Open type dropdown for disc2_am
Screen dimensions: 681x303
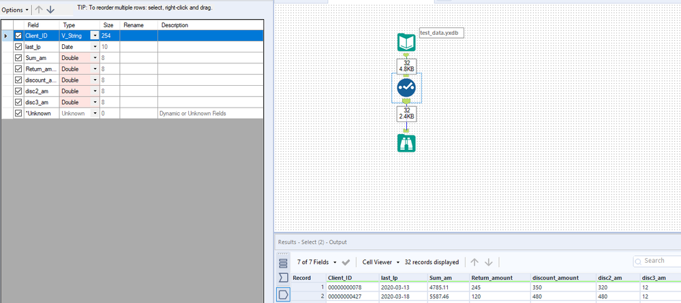click(94, 91)
